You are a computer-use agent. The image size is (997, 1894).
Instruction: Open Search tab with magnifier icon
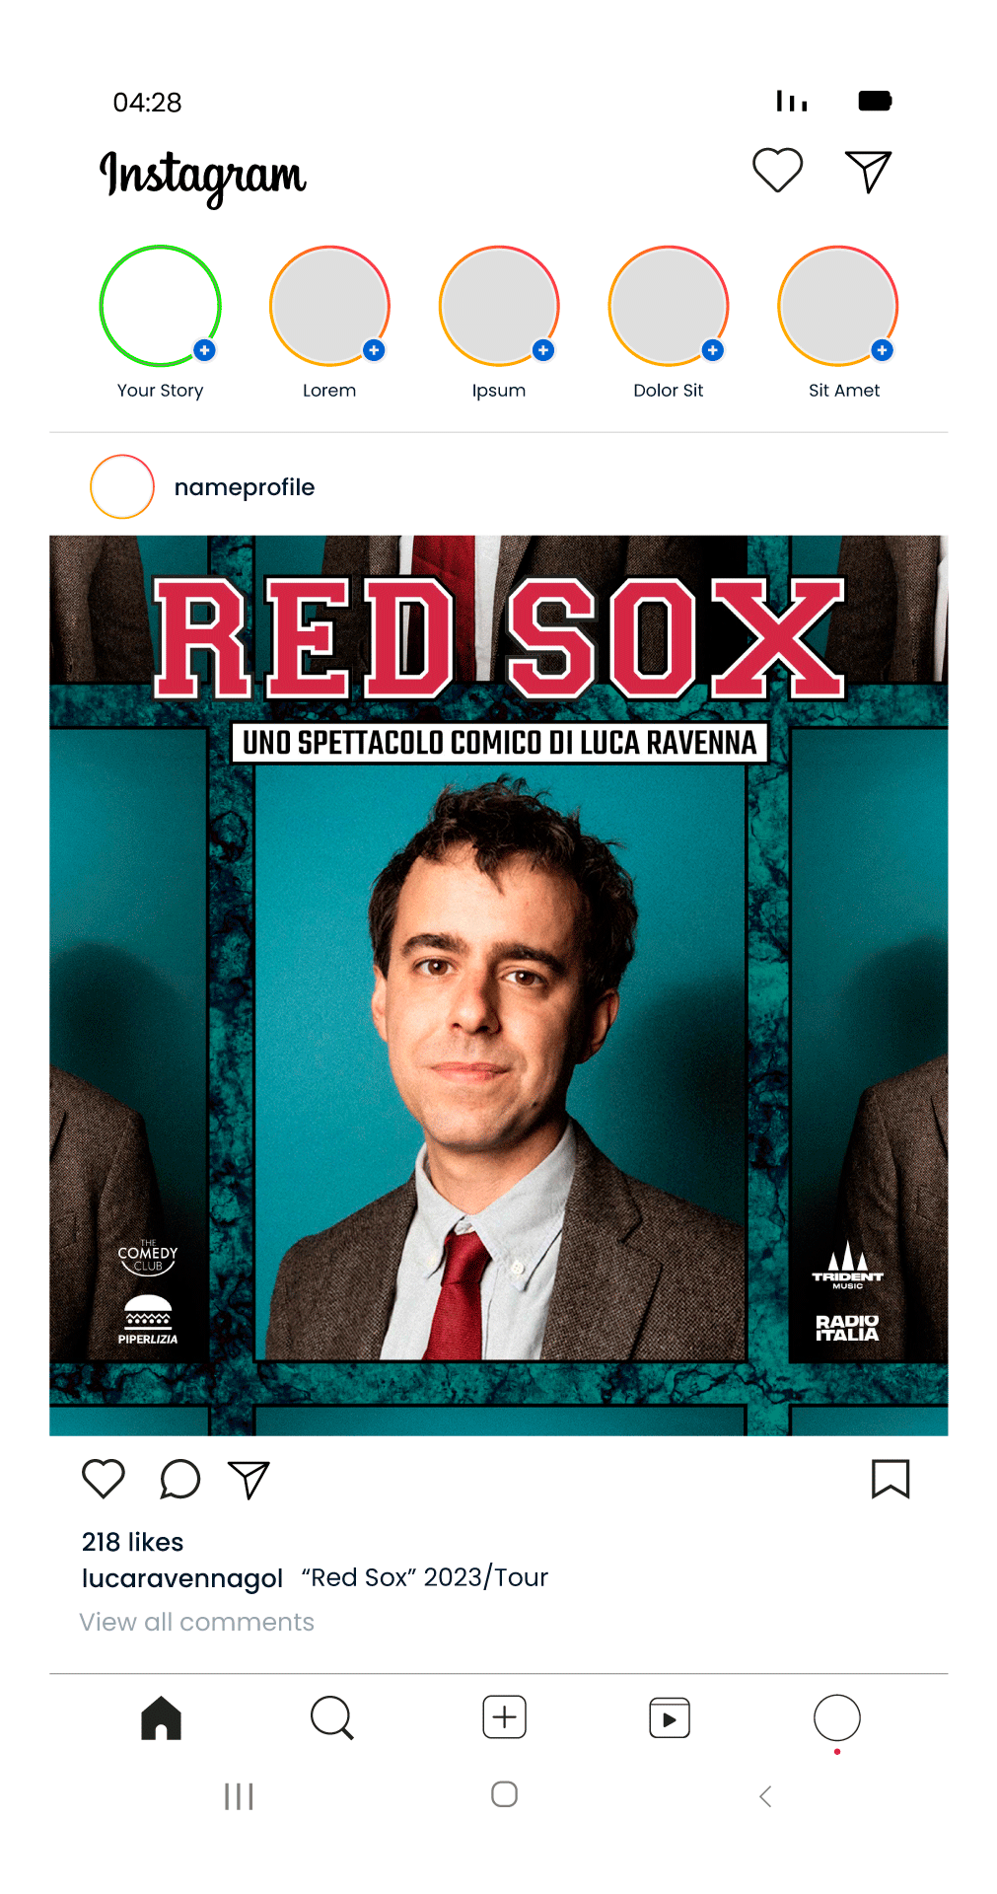(332, 1717)
